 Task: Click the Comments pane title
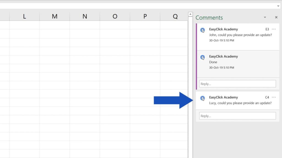tap(209, 17)
